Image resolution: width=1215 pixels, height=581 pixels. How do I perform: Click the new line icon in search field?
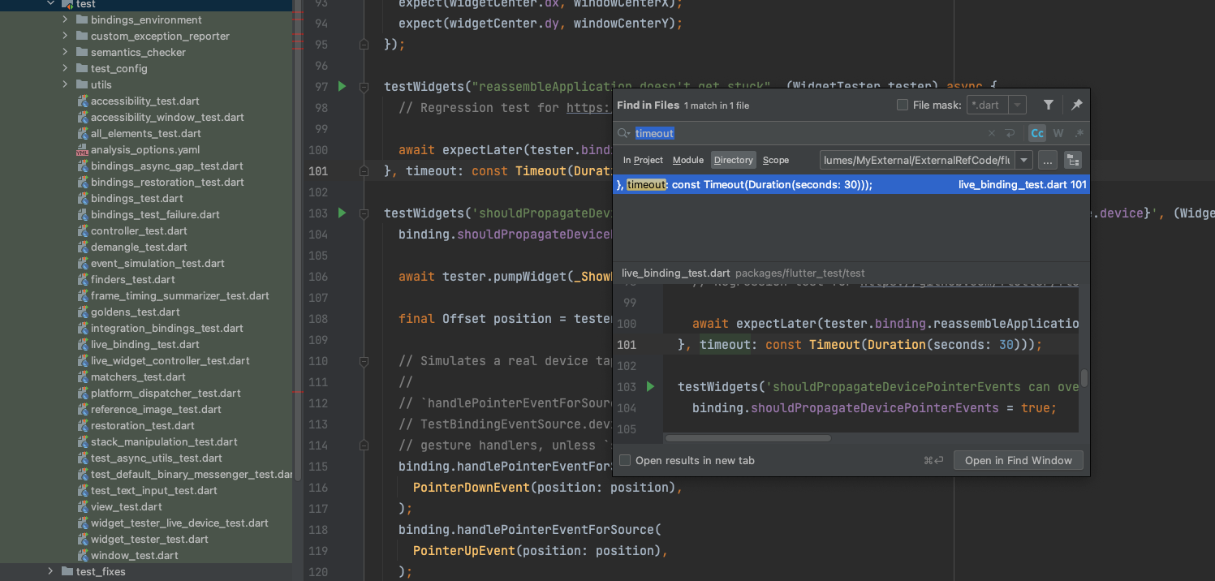coord(1010,133)
